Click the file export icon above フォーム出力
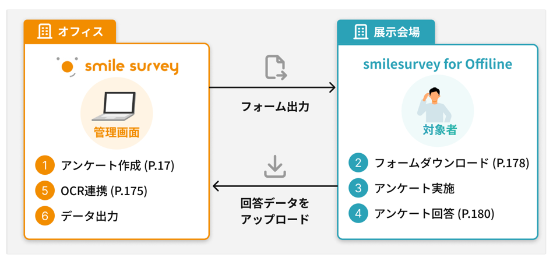This screenshot has height=261, width=553. (x=276, y=68)
